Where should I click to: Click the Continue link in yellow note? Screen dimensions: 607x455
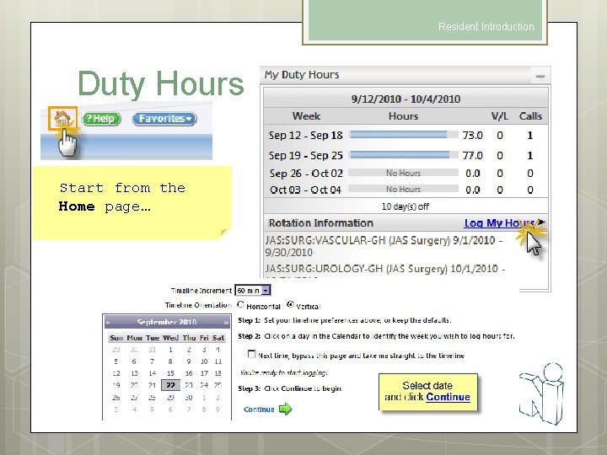pyautogui.click(x=448, y=397)
